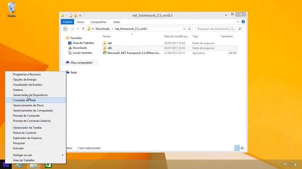This screenshot has width=302, height=169.
Task: Expand recent locations dropdown arrow
Action: (x=78, y=29)
